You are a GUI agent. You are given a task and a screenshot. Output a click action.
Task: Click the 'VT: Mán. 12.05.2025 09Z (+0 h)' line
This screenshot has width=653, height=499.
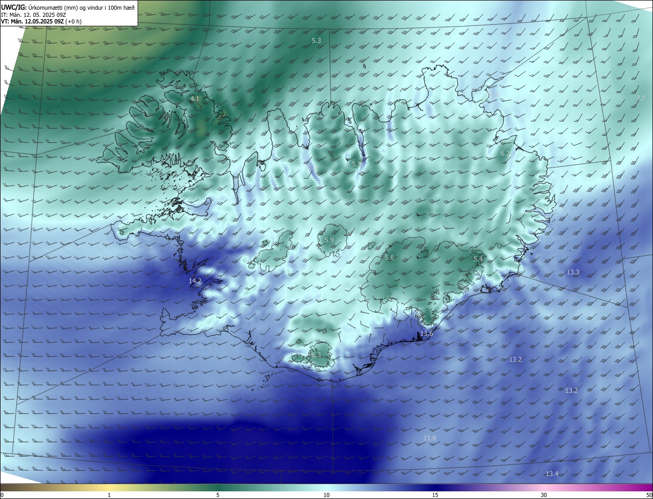point(41,21)
